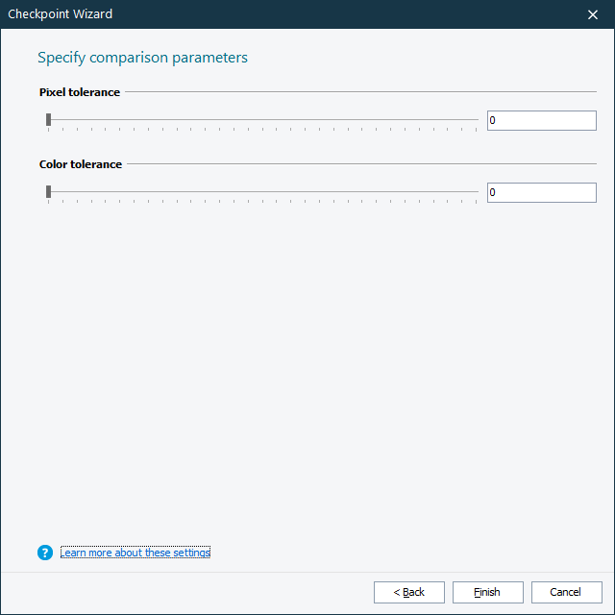
Task: Click the 'Specify comparison parameters' heading
Action: pyautogui.click(x=142, y=58)
